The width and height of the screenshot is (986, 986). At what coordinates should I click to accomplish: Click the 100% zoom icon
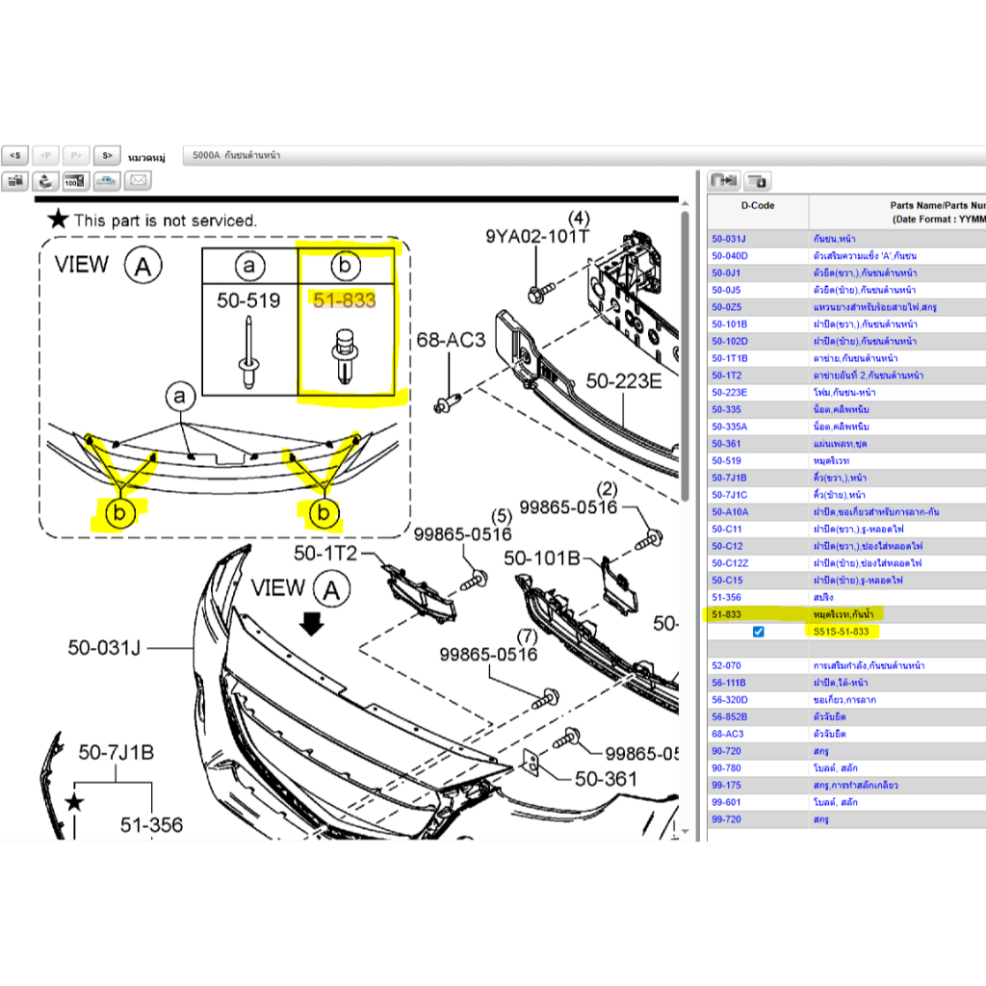pyautogui.click(x=76, y=180)
